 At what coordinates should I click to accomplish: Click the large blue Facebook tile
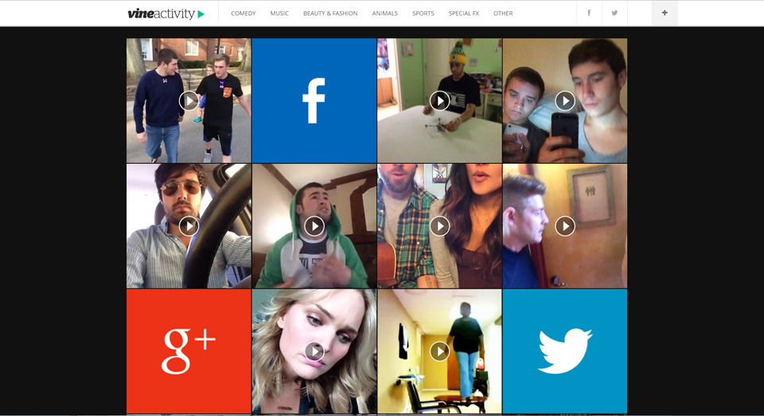tap(314, 101)
